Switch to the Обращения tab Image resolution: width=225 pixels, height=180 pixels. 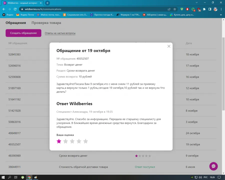(x=16, y=23)
